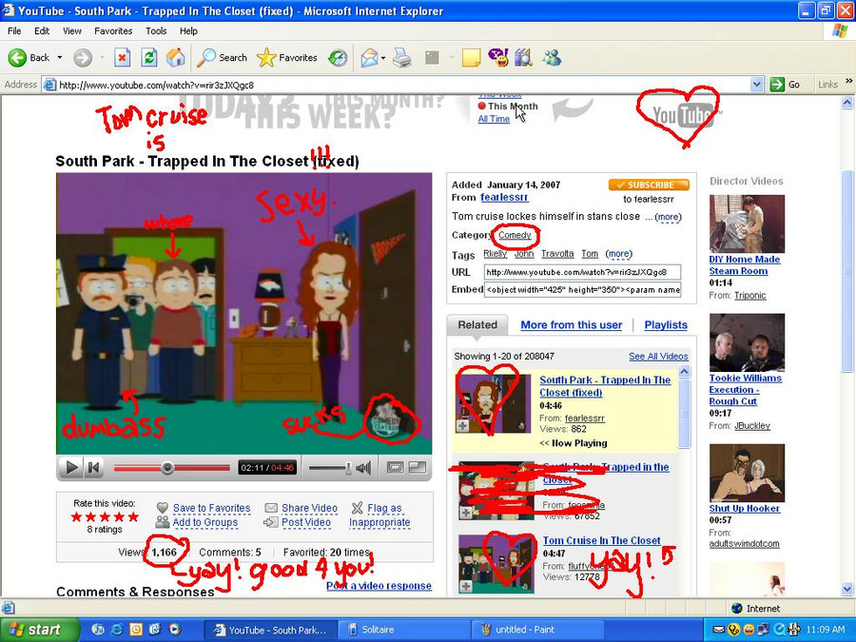Click the people icon beside Add to Groups
Screen dimensions: 856x642
162,522
